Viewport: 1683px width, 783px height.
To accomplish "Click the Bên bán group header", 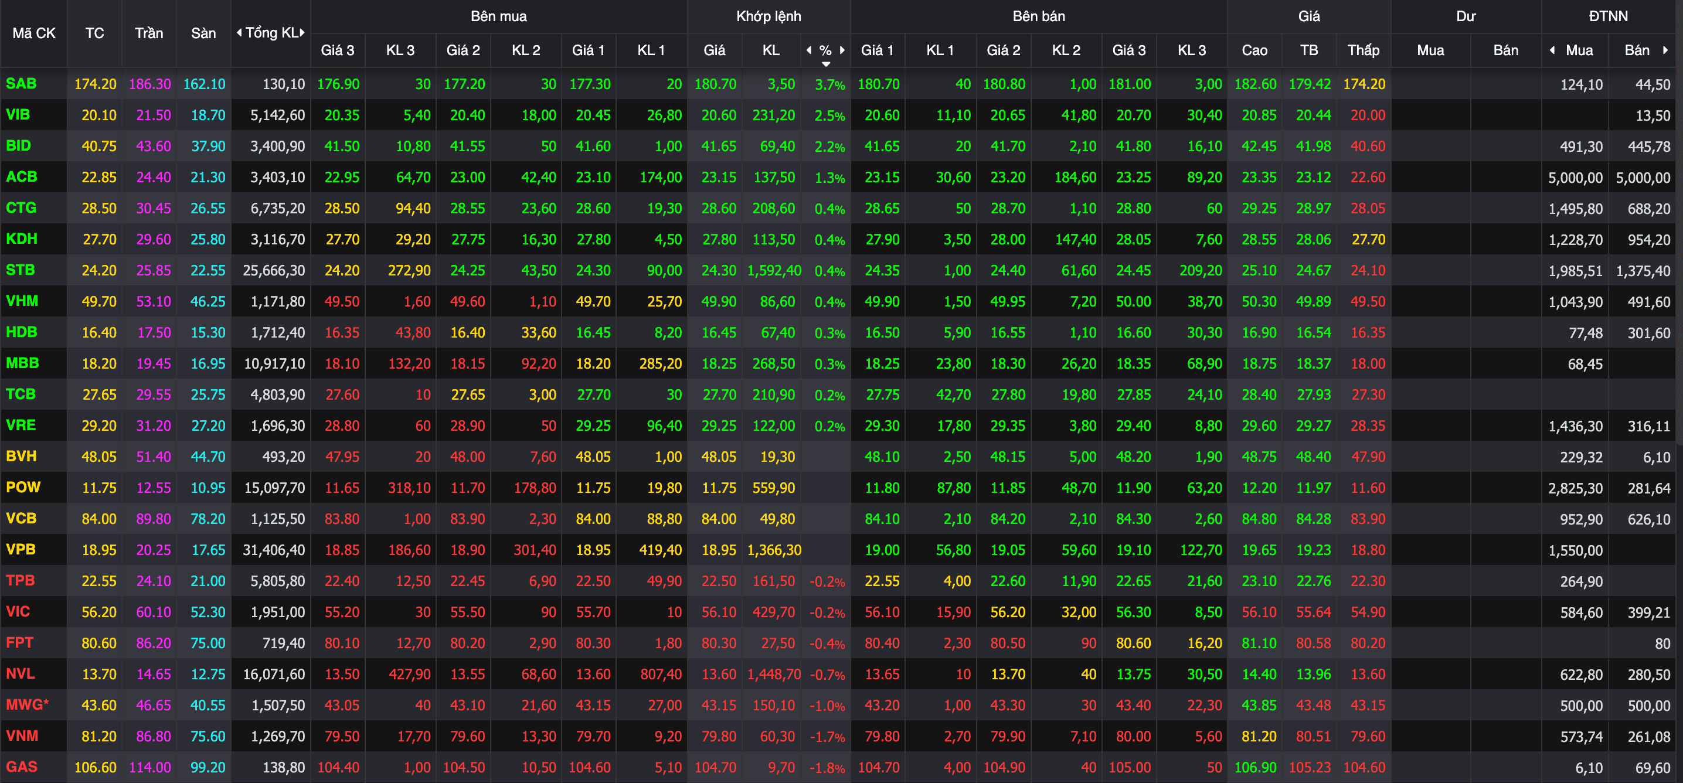I will click(x=1039, y=16).
